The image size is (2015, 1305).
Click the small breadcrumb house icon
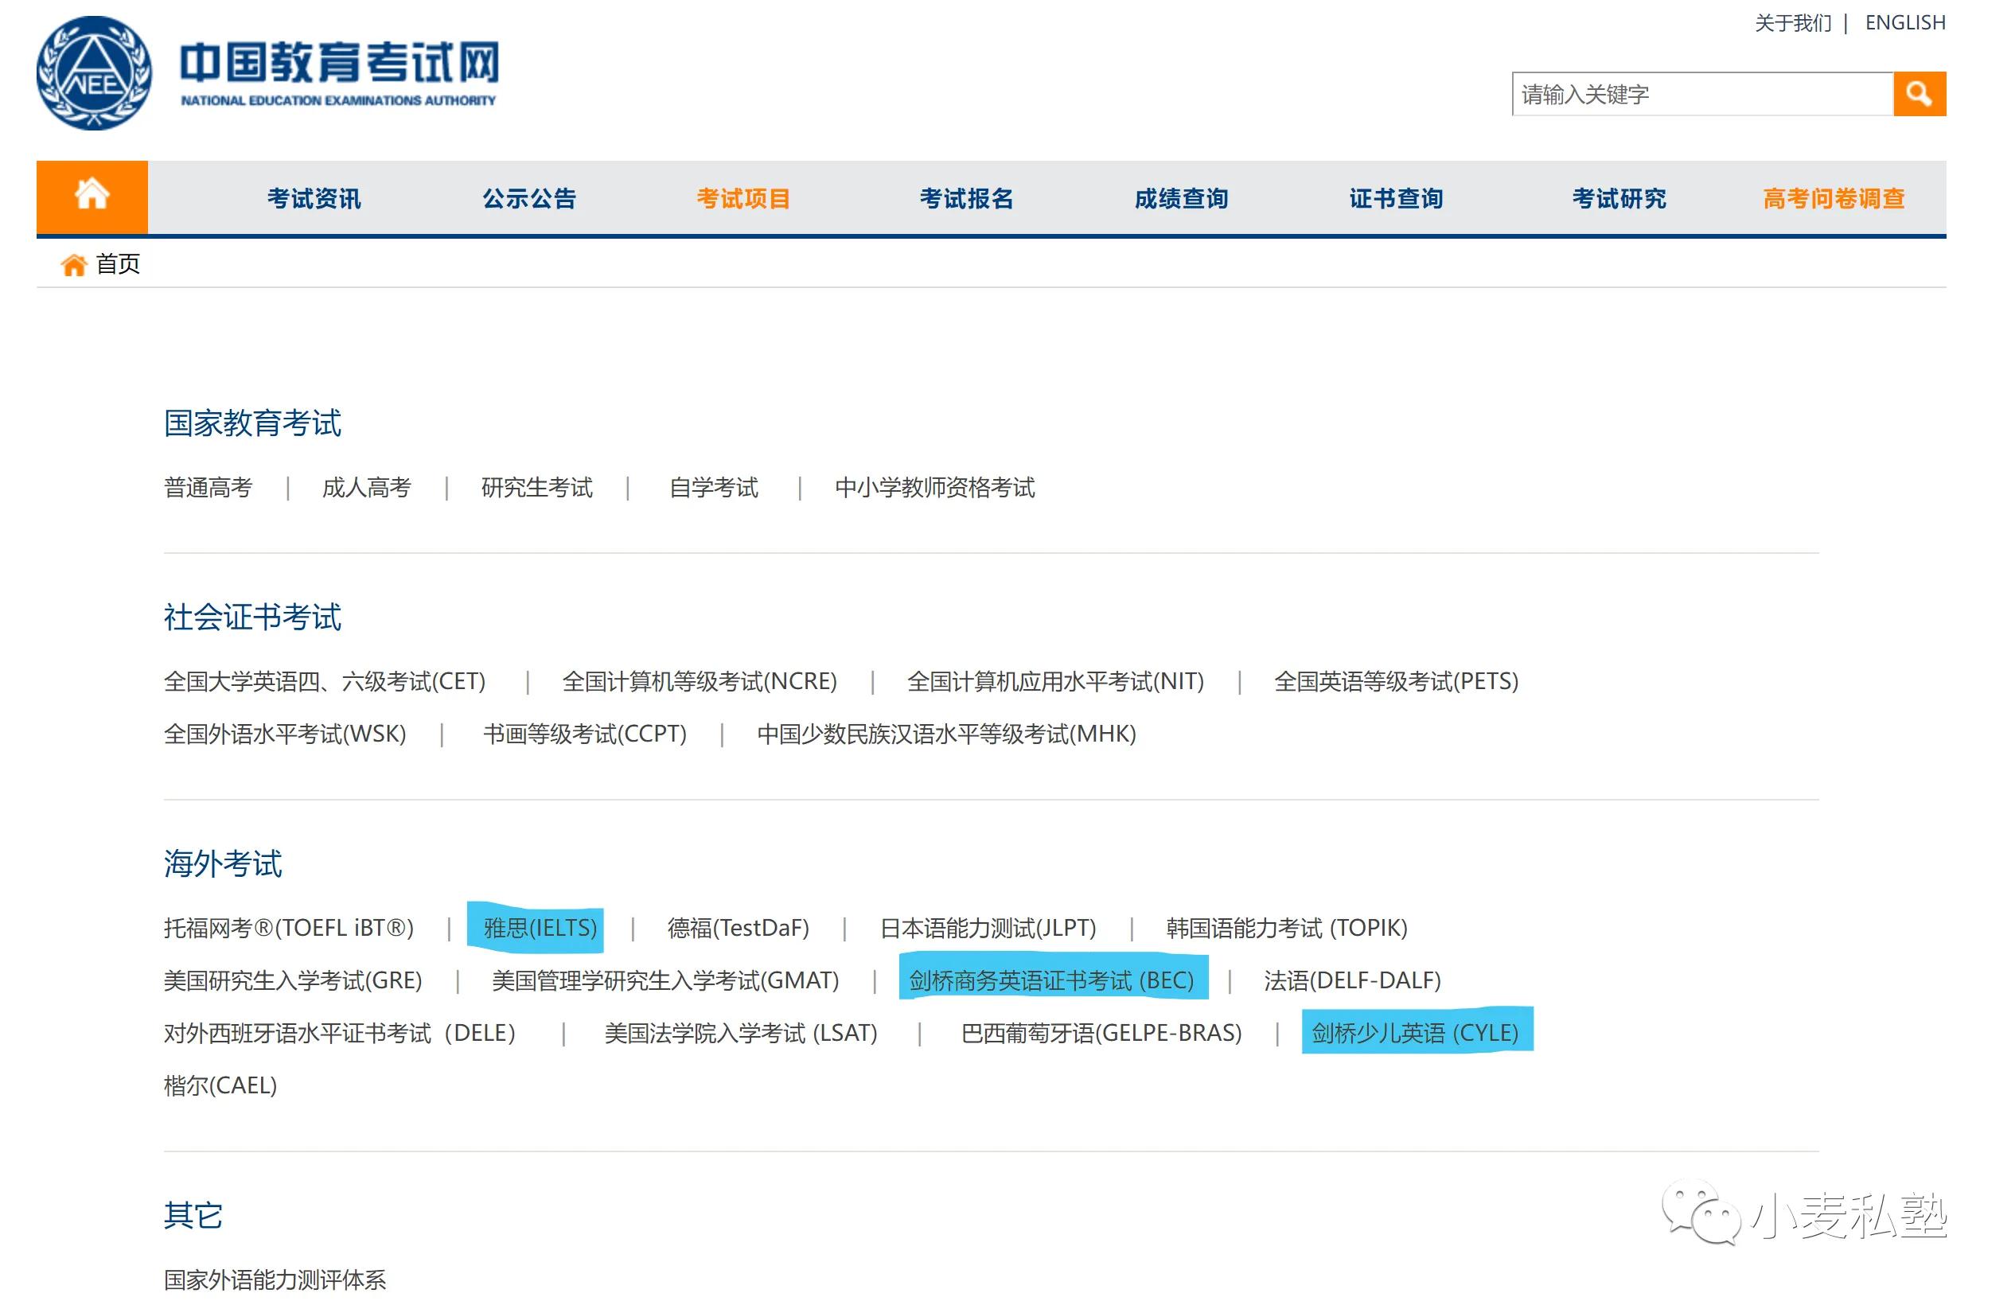(x=74, y=265)
